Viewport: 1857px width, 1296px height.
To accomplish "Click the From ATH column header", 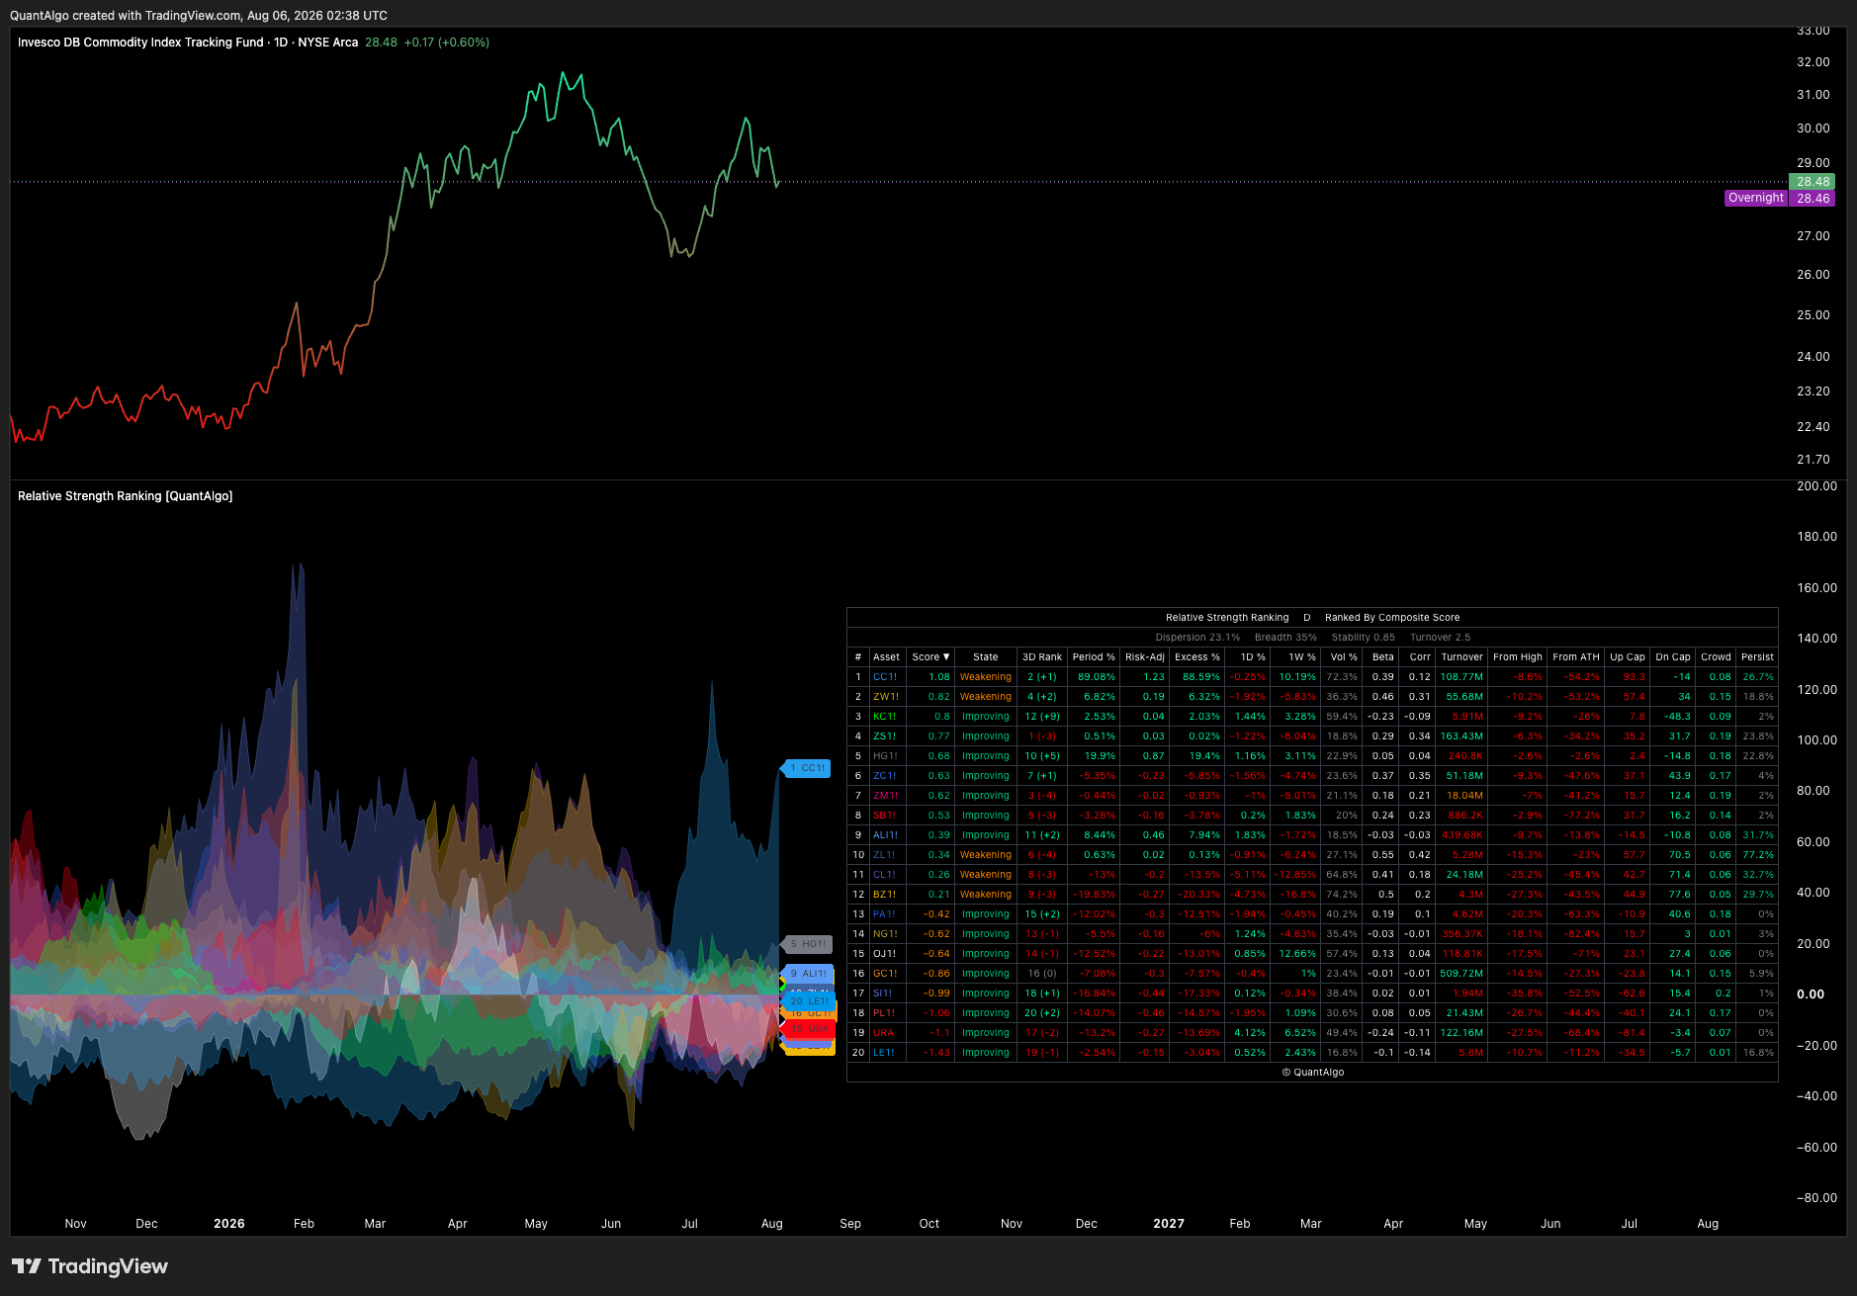I will tap(1576, 657).
